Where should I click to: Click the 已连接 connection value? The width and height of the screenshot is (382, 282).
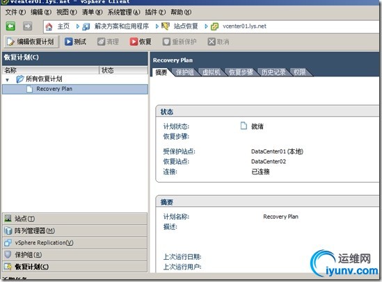coord(260,172)
